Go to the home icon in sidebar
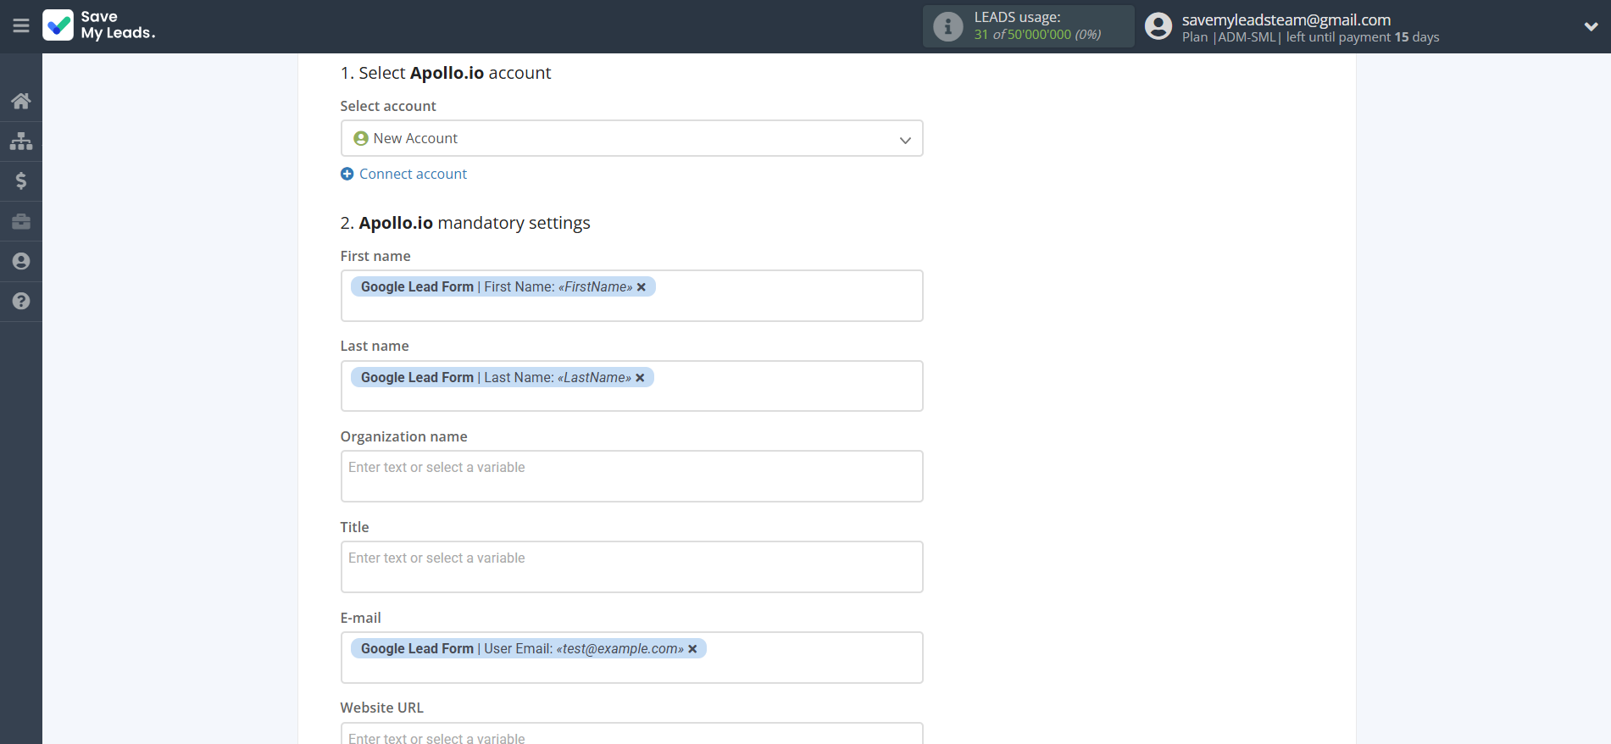 21,101
